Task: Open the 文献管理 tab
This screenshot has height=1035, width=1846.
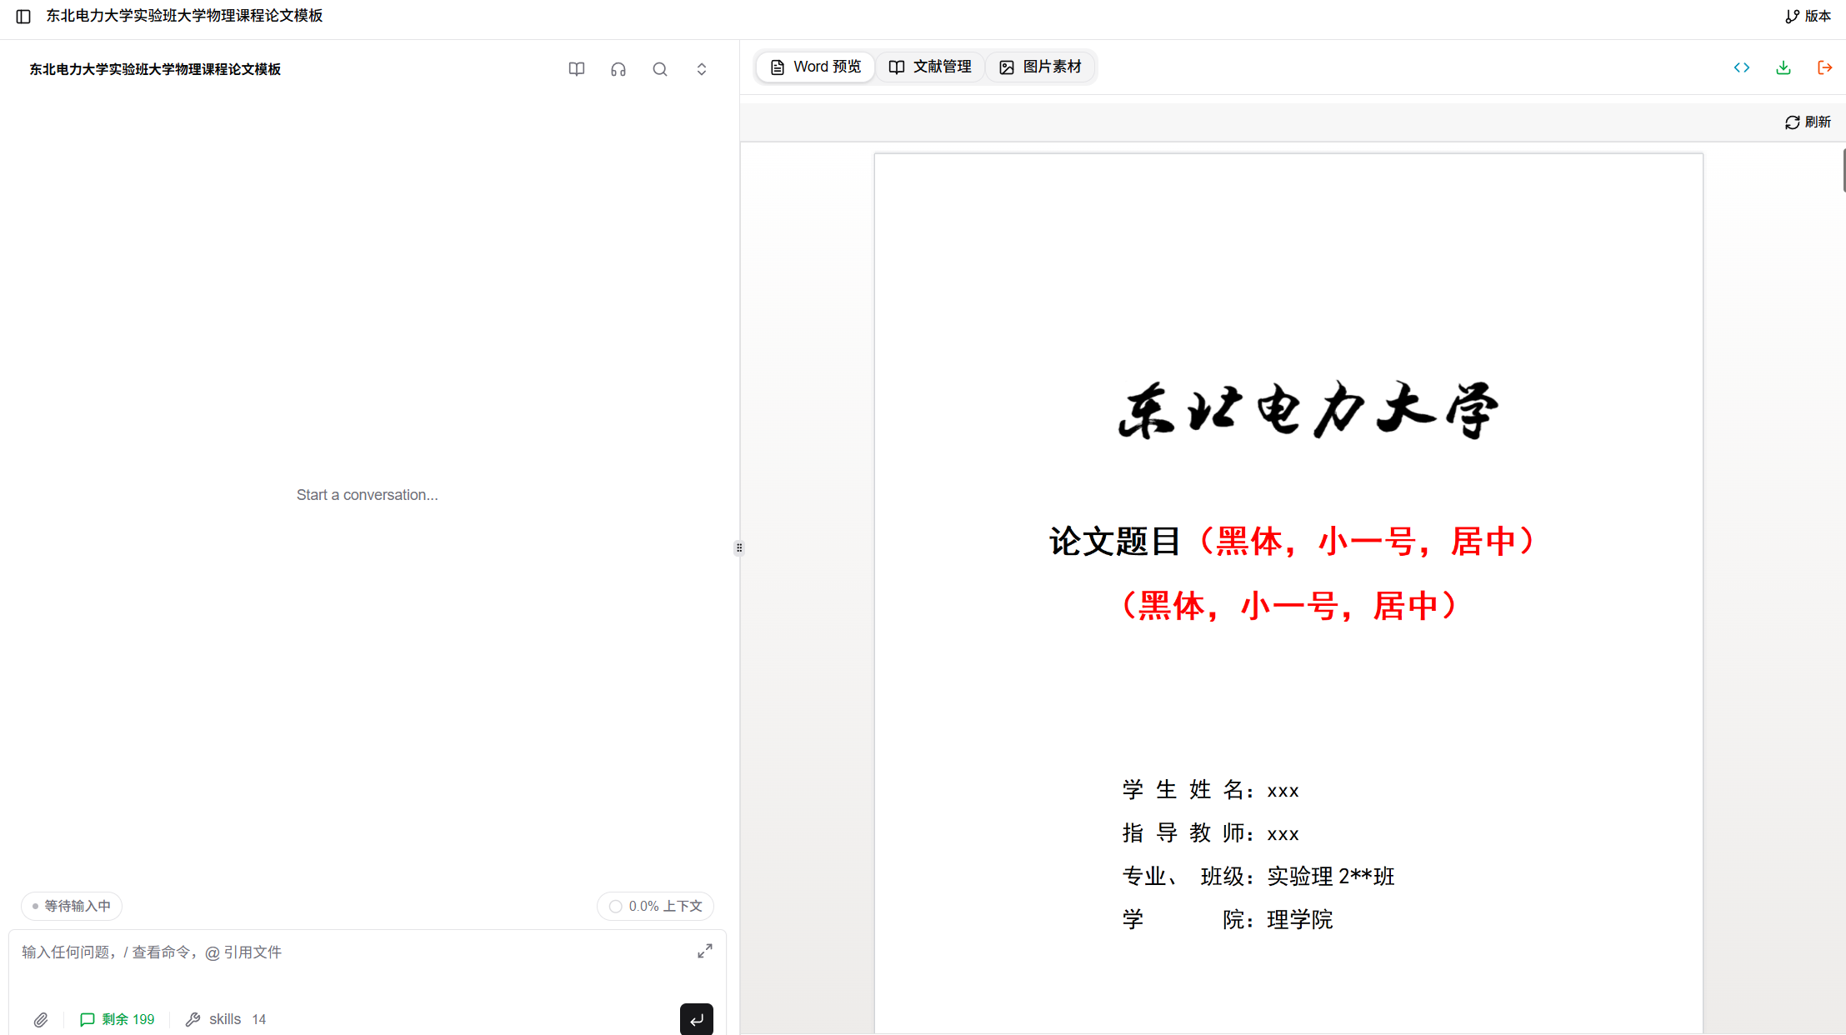Action: click(x=930, y=67)
